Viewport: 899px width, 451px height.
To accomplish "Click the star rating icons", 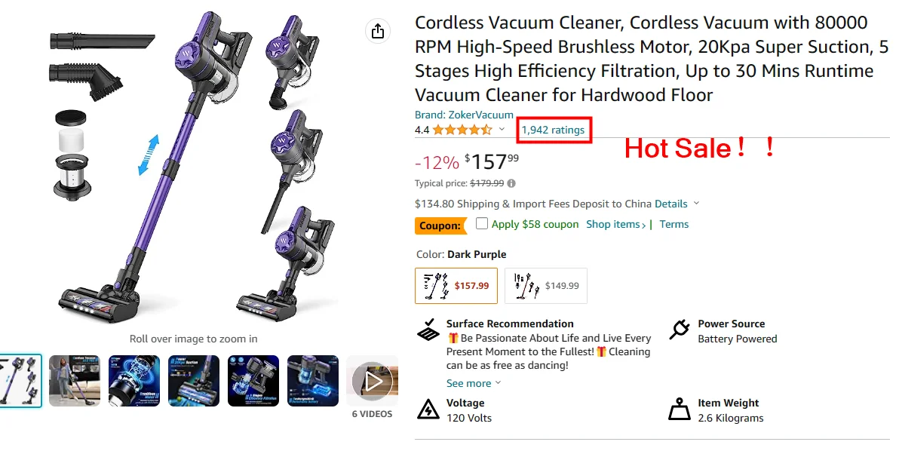I will [x=462, y=130].
